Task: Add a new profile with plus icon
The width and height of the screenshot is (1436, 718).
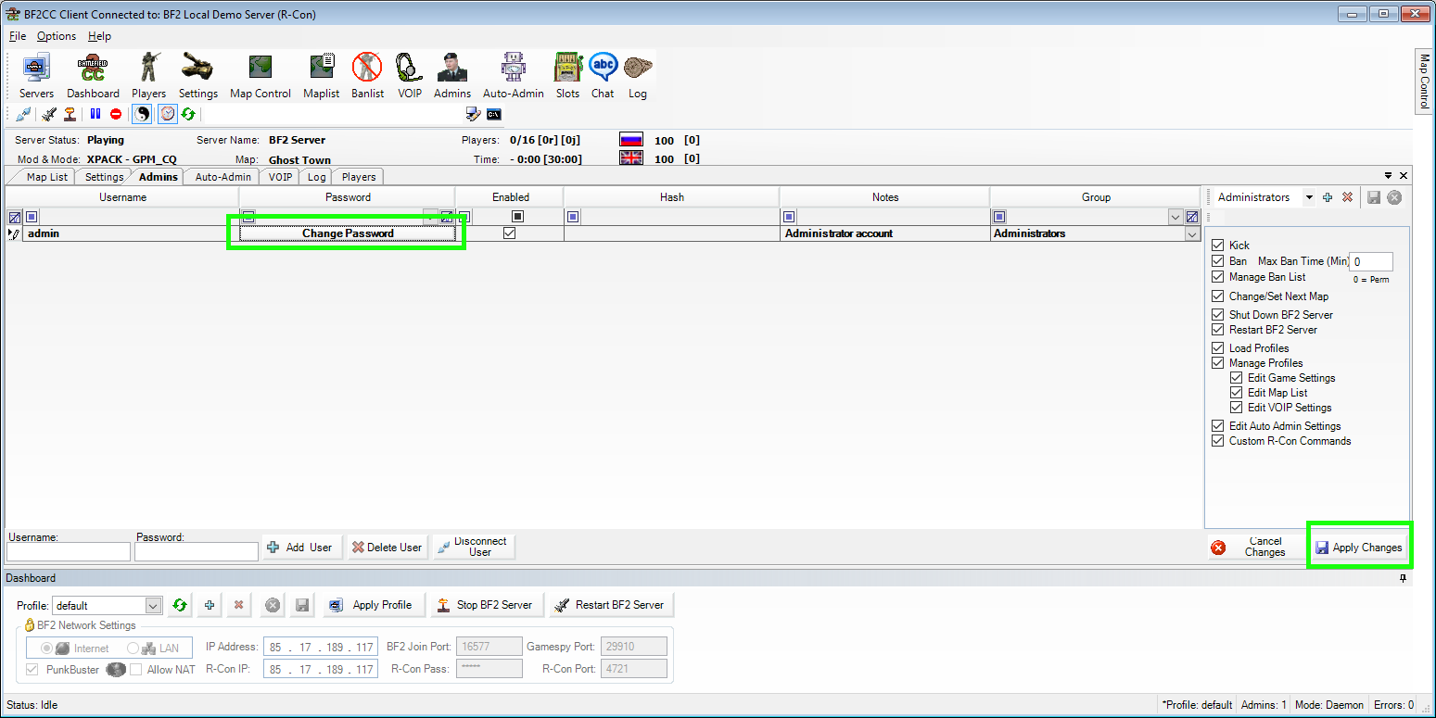Action: (210, 605)
